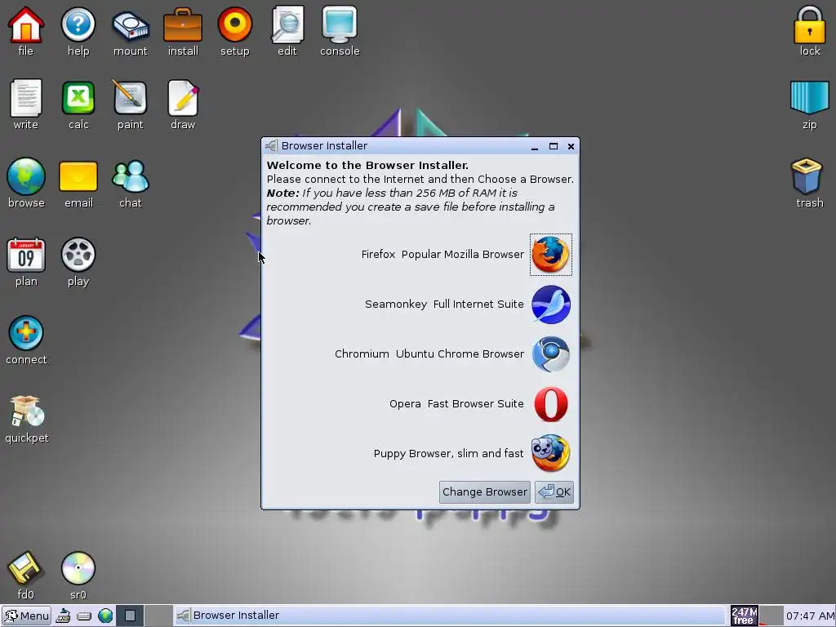Viewport: 836px width, 627px height.
Task: Open the sr0 optical disc icon
Action: point(78,568)
